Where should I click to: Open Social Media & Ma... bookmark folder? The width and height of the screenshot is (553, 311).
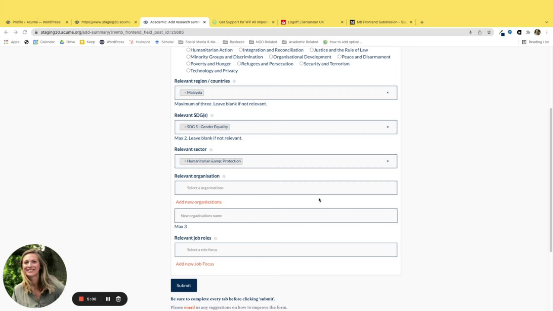198,42
